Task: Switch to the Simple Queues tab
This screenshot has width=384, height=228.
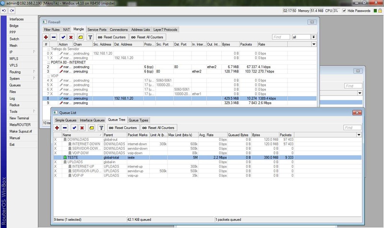Action: (66, 120)
